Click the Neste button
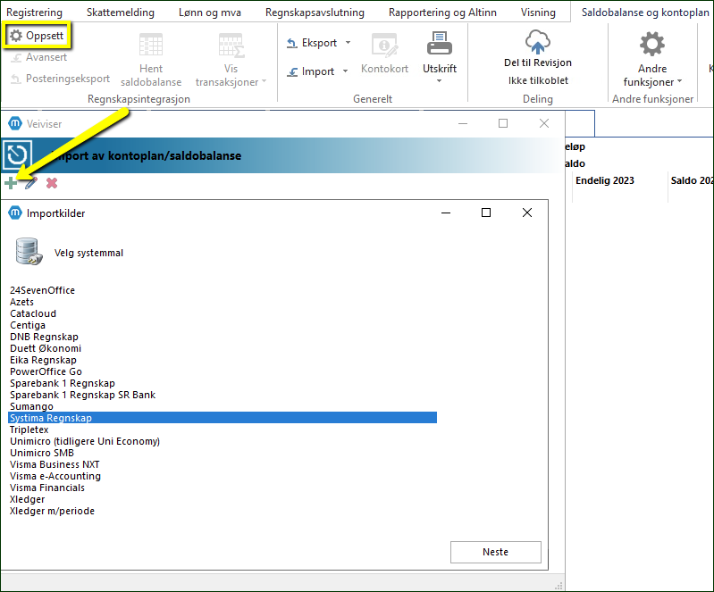714x592 pixels. pos(495,552)
